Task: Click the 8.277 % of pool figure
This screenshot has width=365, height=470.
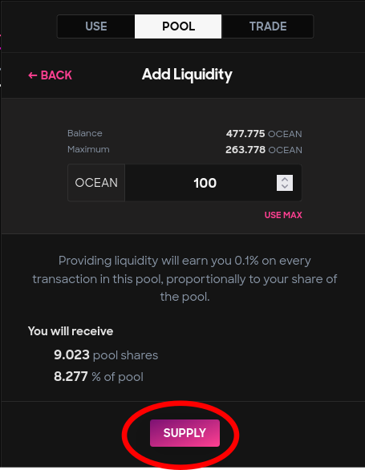Action: (99, 376)
